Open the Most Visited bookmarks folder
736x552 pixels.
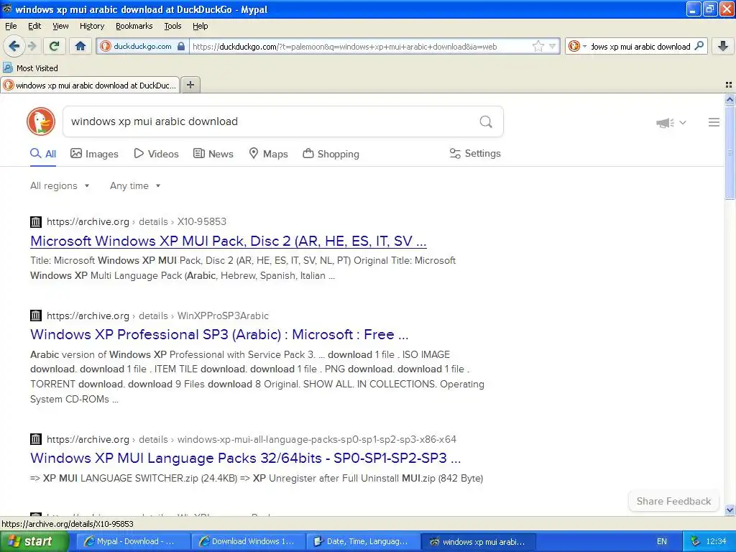click(31, 68)
